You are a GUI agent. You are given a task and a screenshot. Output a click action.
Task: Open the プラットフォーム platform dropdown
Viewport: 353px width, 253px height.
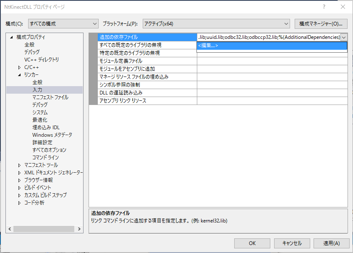click(x=216, y=23)
